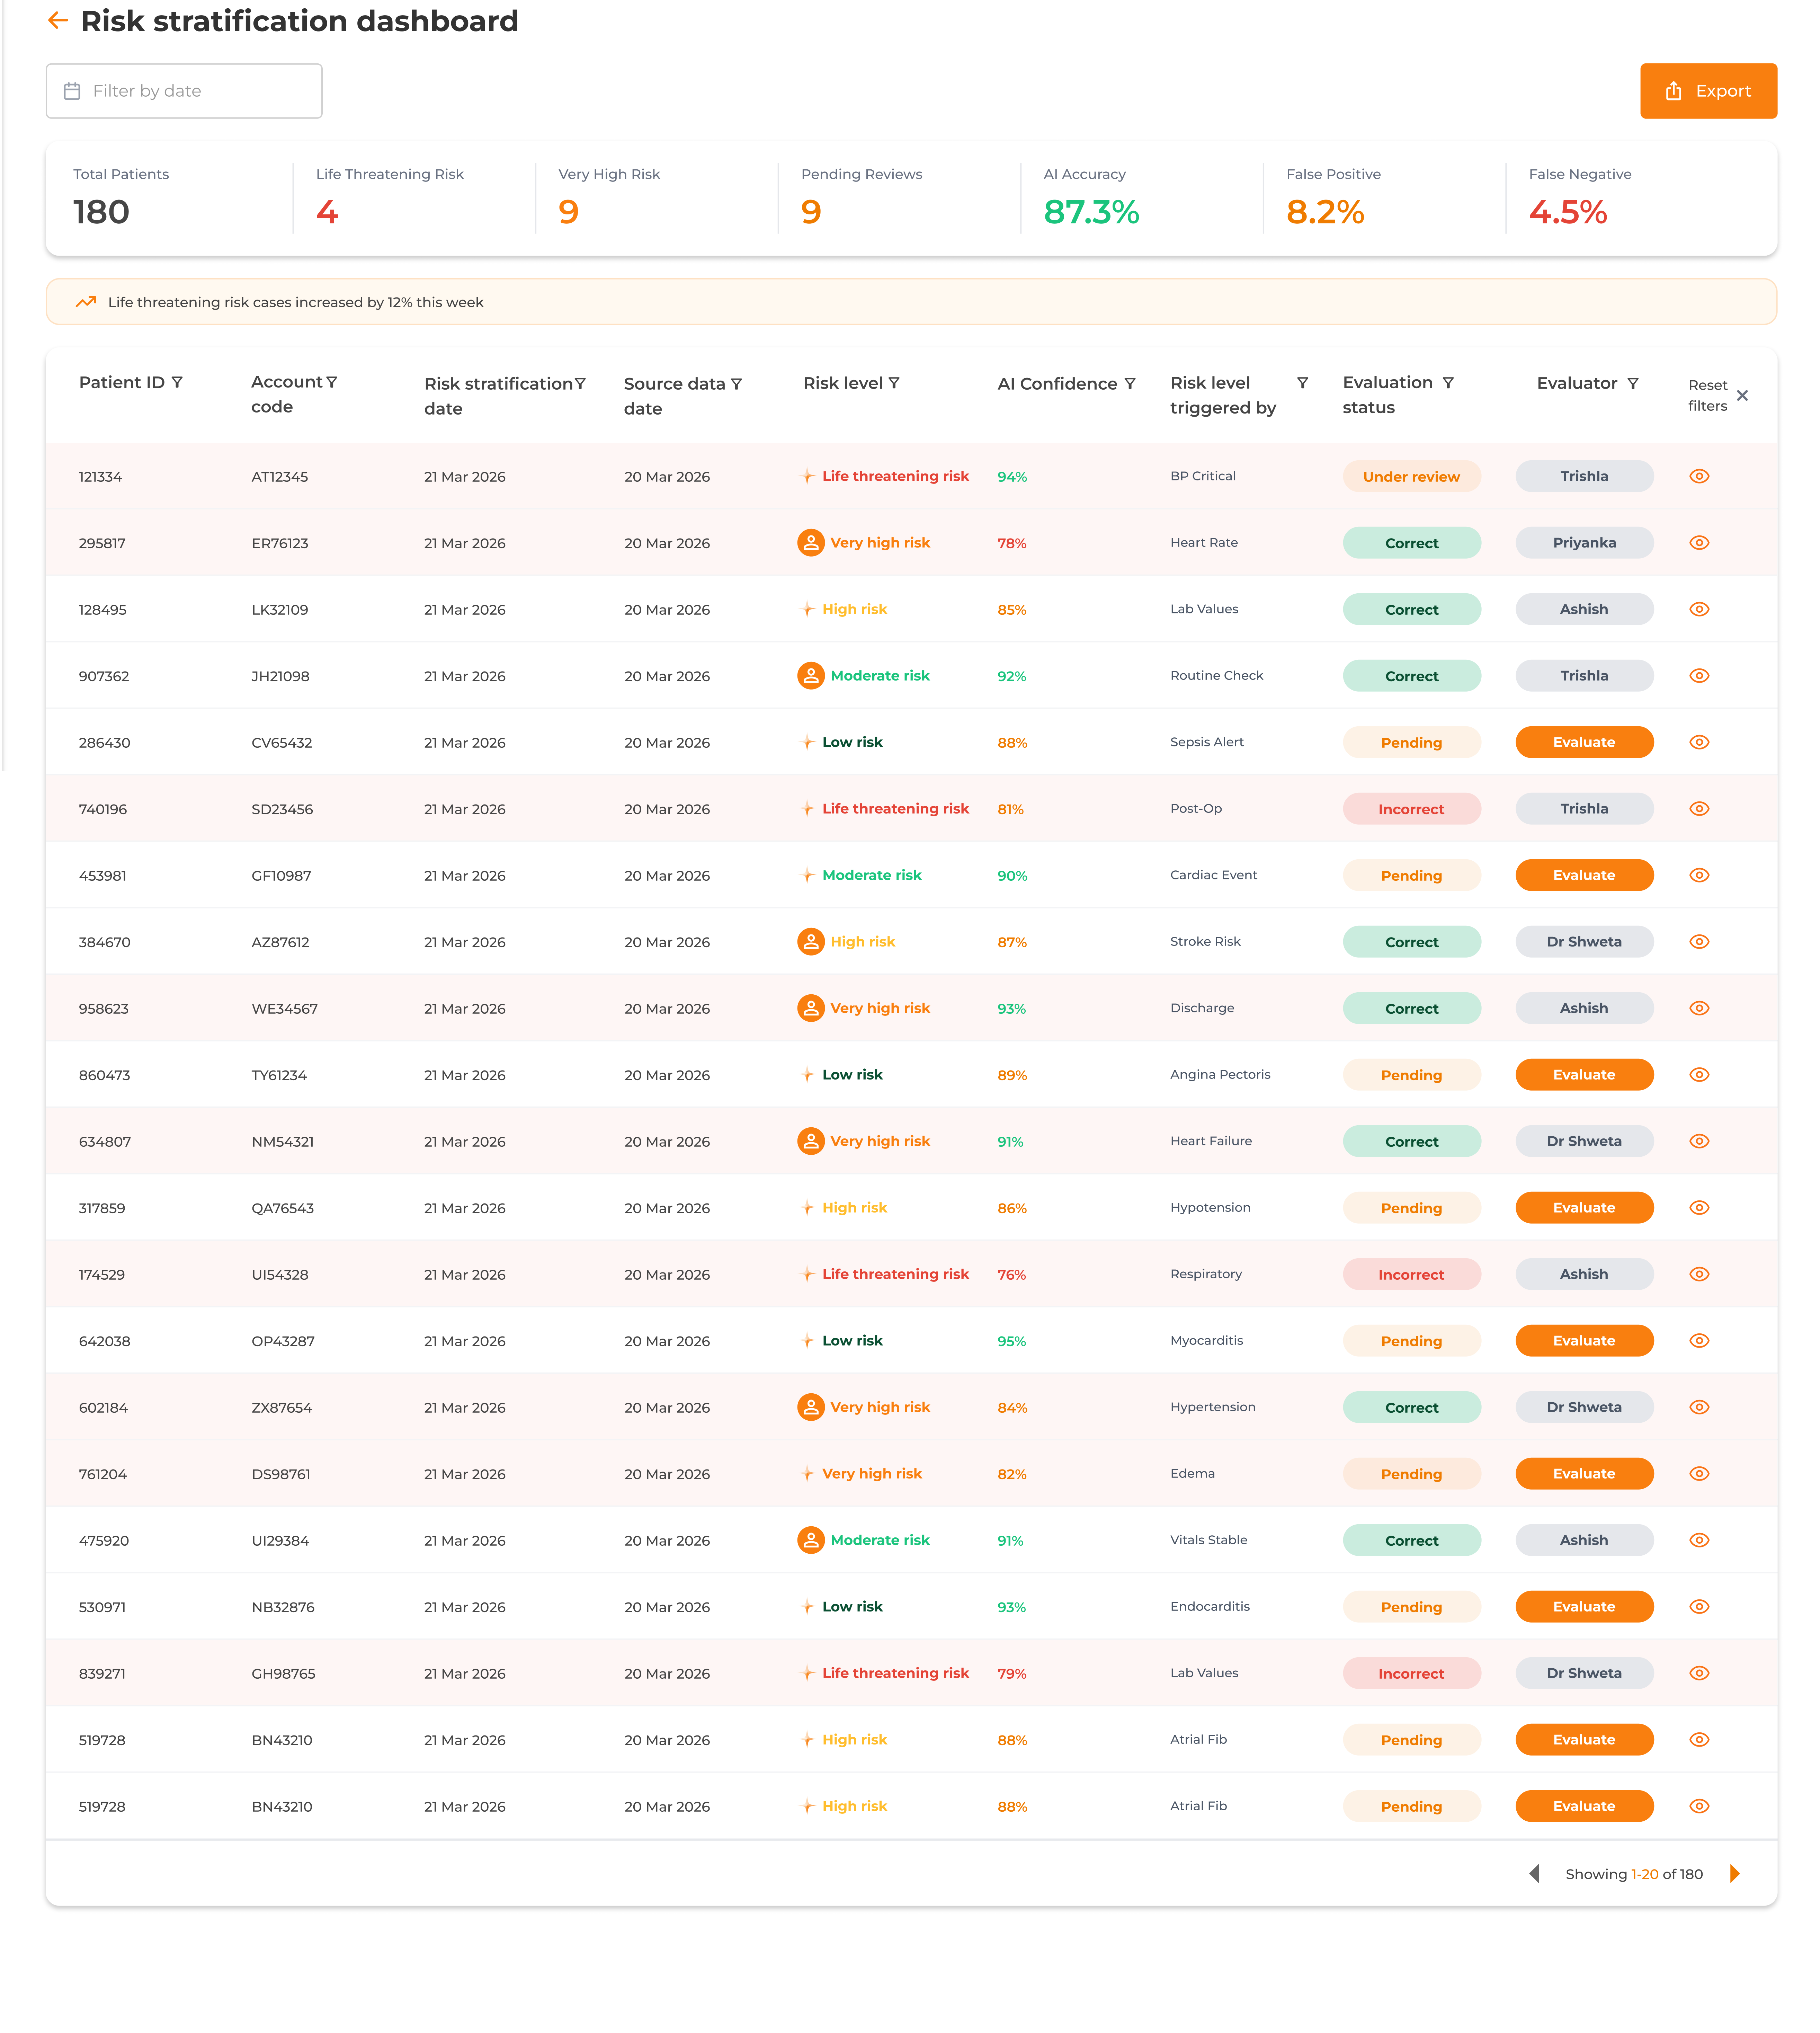Image resolution: width=1820 pixels, height=2033 pixels.
Task: View details of patient 907362
Action: tap(1699, 676)
